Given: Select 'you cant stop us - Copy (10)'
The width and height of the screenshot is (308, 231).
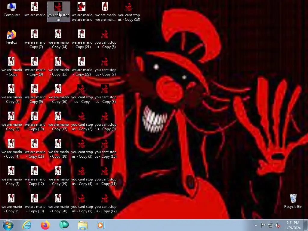Looking at the screenshot, I should click(x=106, y=149).
